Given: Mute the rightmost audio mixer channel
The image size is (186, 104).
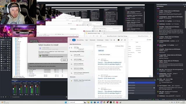Looking at the screenshot, I should click(37, 94).
